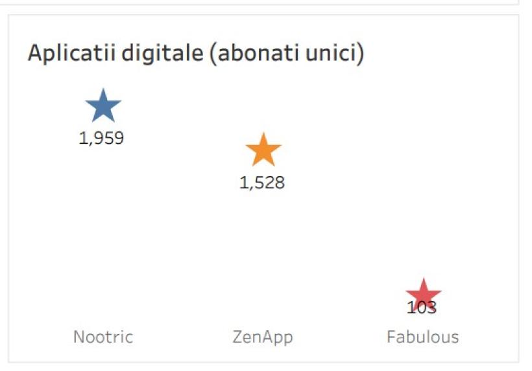Pick the star with the highest subscriber count

(103, 107)
